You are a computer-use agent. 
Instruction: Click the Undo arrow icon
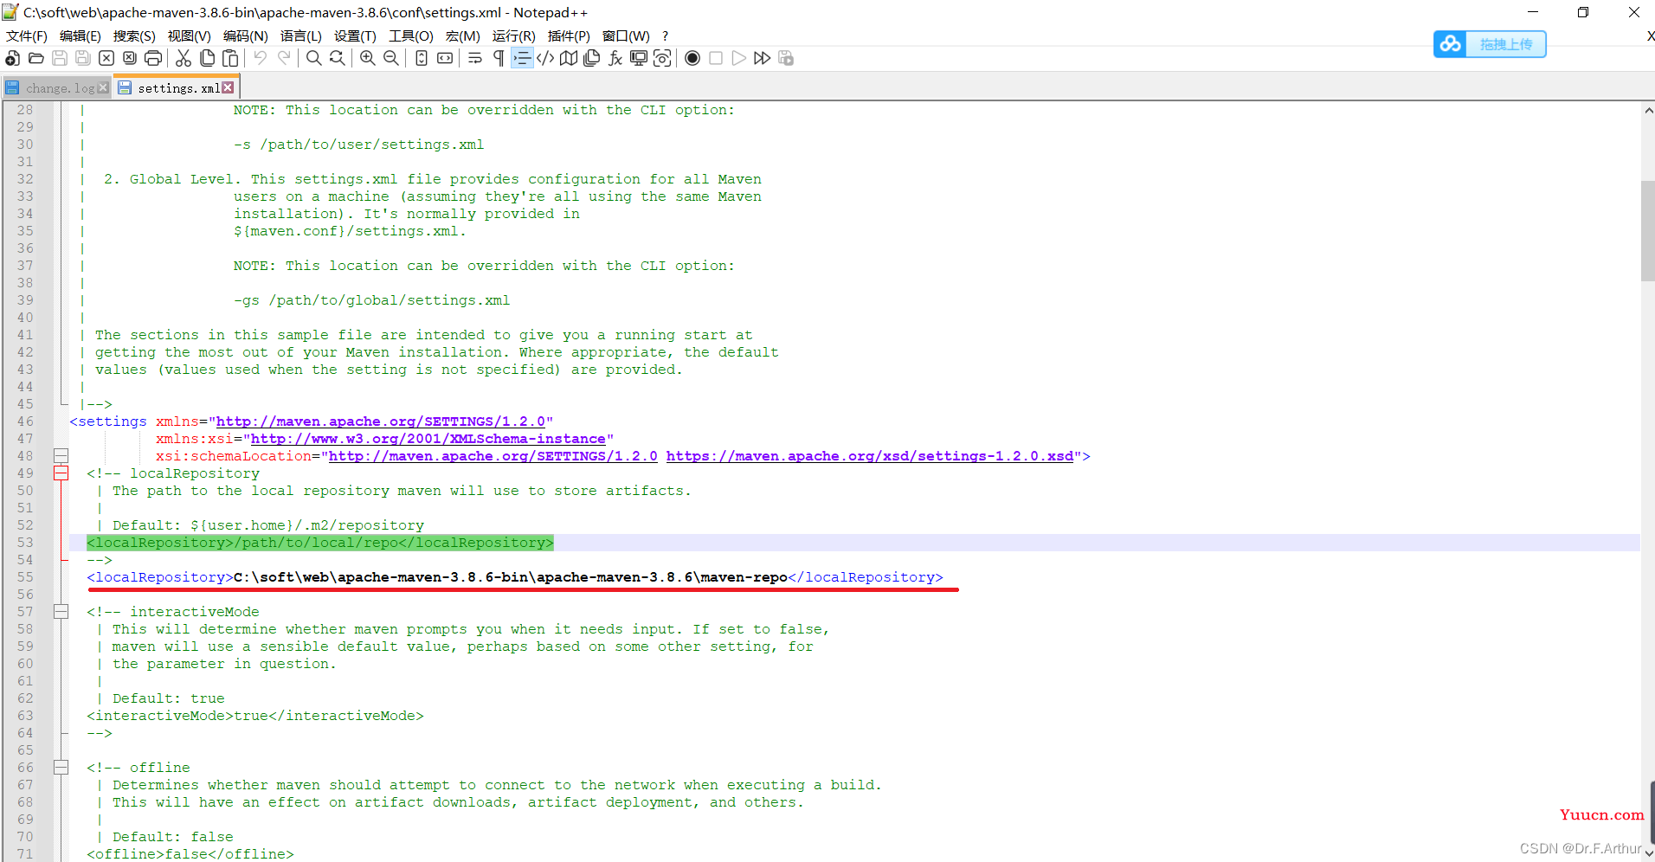pos(260,58)
